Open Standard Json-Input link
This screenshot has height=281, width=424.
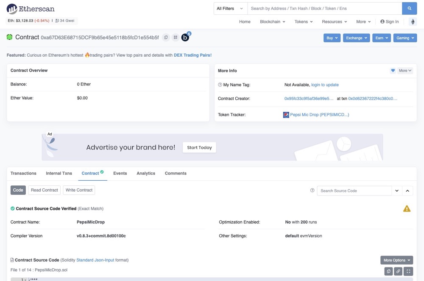pyautogui.click(x=95, y=260)
